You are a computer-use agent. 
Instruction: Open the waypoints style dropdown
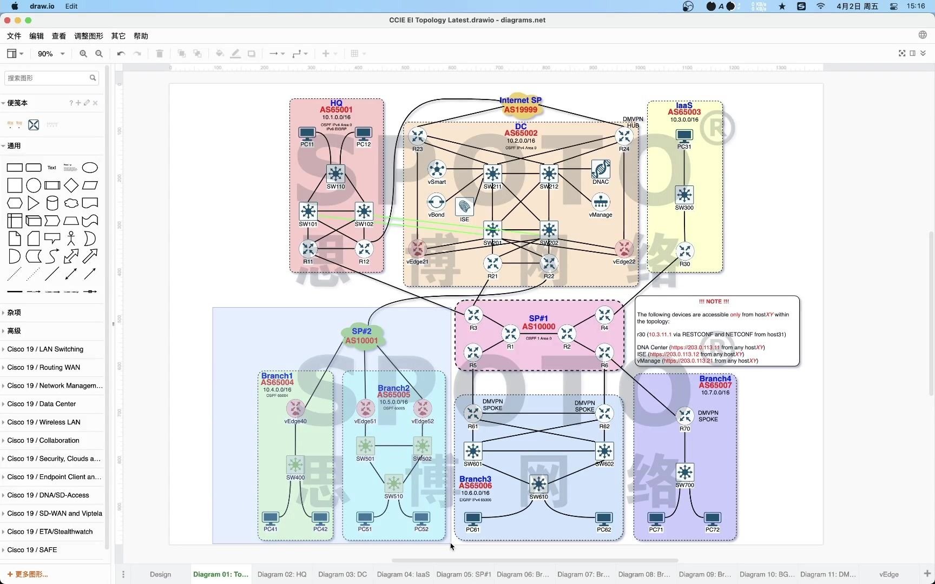tap(300, 54)
